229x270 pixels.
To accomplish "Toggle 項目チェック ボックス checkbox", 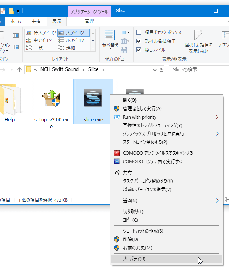I will coord(139,32).
